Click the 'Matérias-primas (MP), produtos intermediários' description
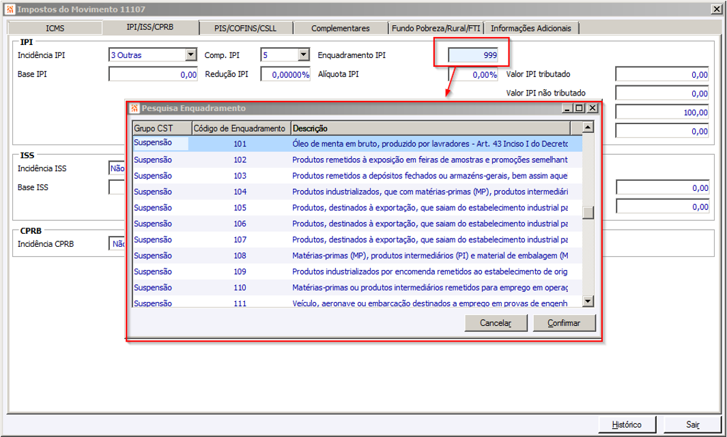The image size is (727, 437). pyautogui.click(x=430, y=256)
